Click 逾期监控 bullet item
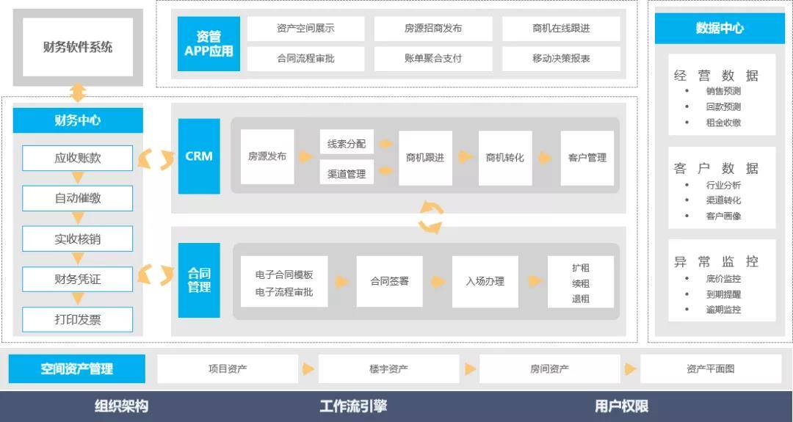Viewport: 793px width, 422px height. [723, 310]
